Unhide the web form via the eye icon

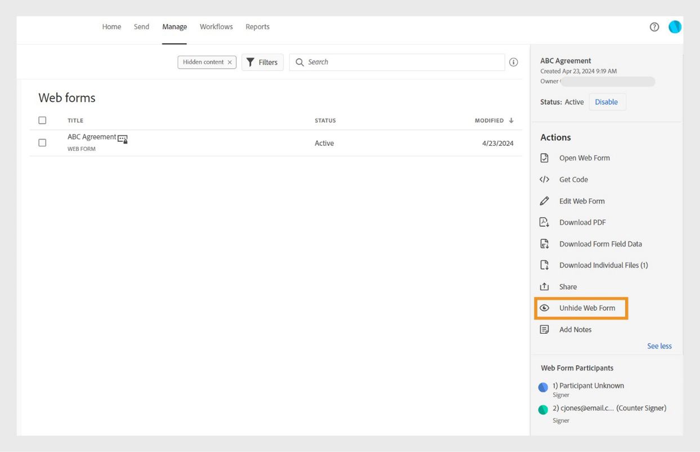pyautogui.click(x=544, y=308)
